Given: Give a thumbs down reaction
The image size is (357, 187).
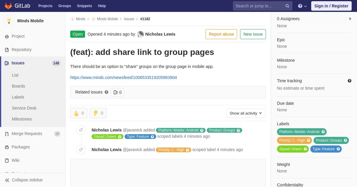Looking at the screenshot, I should 98,113.
